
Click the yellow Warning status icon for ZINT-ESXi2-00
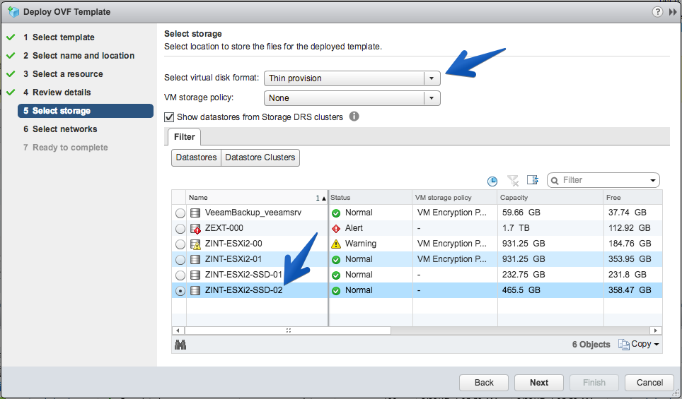click(336, 244)
